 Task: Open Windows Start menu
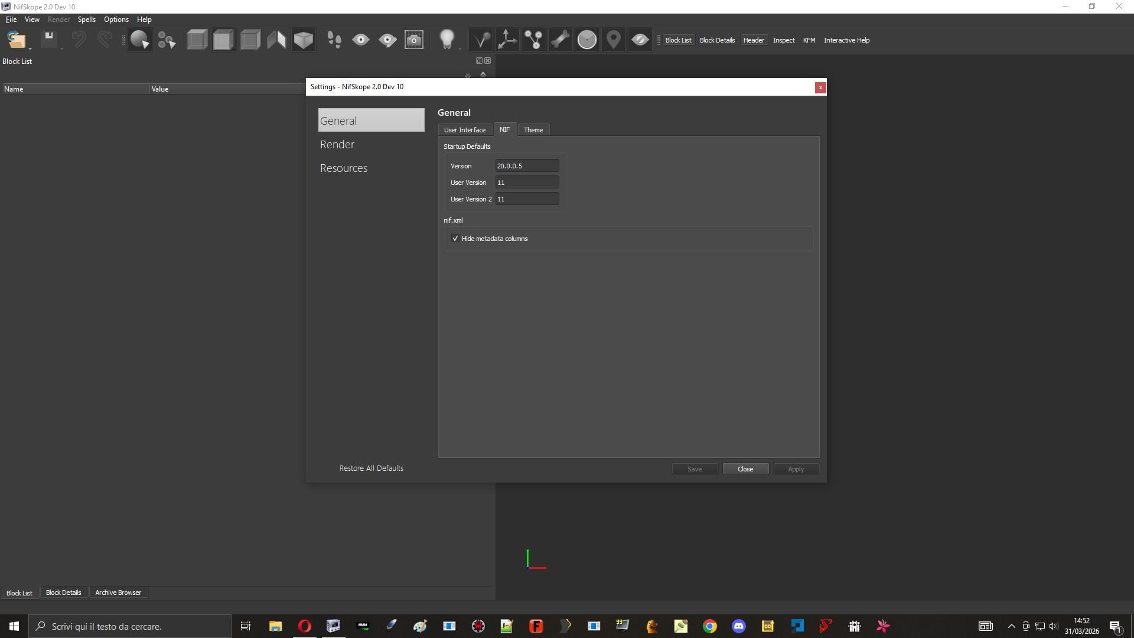[14, 626]
